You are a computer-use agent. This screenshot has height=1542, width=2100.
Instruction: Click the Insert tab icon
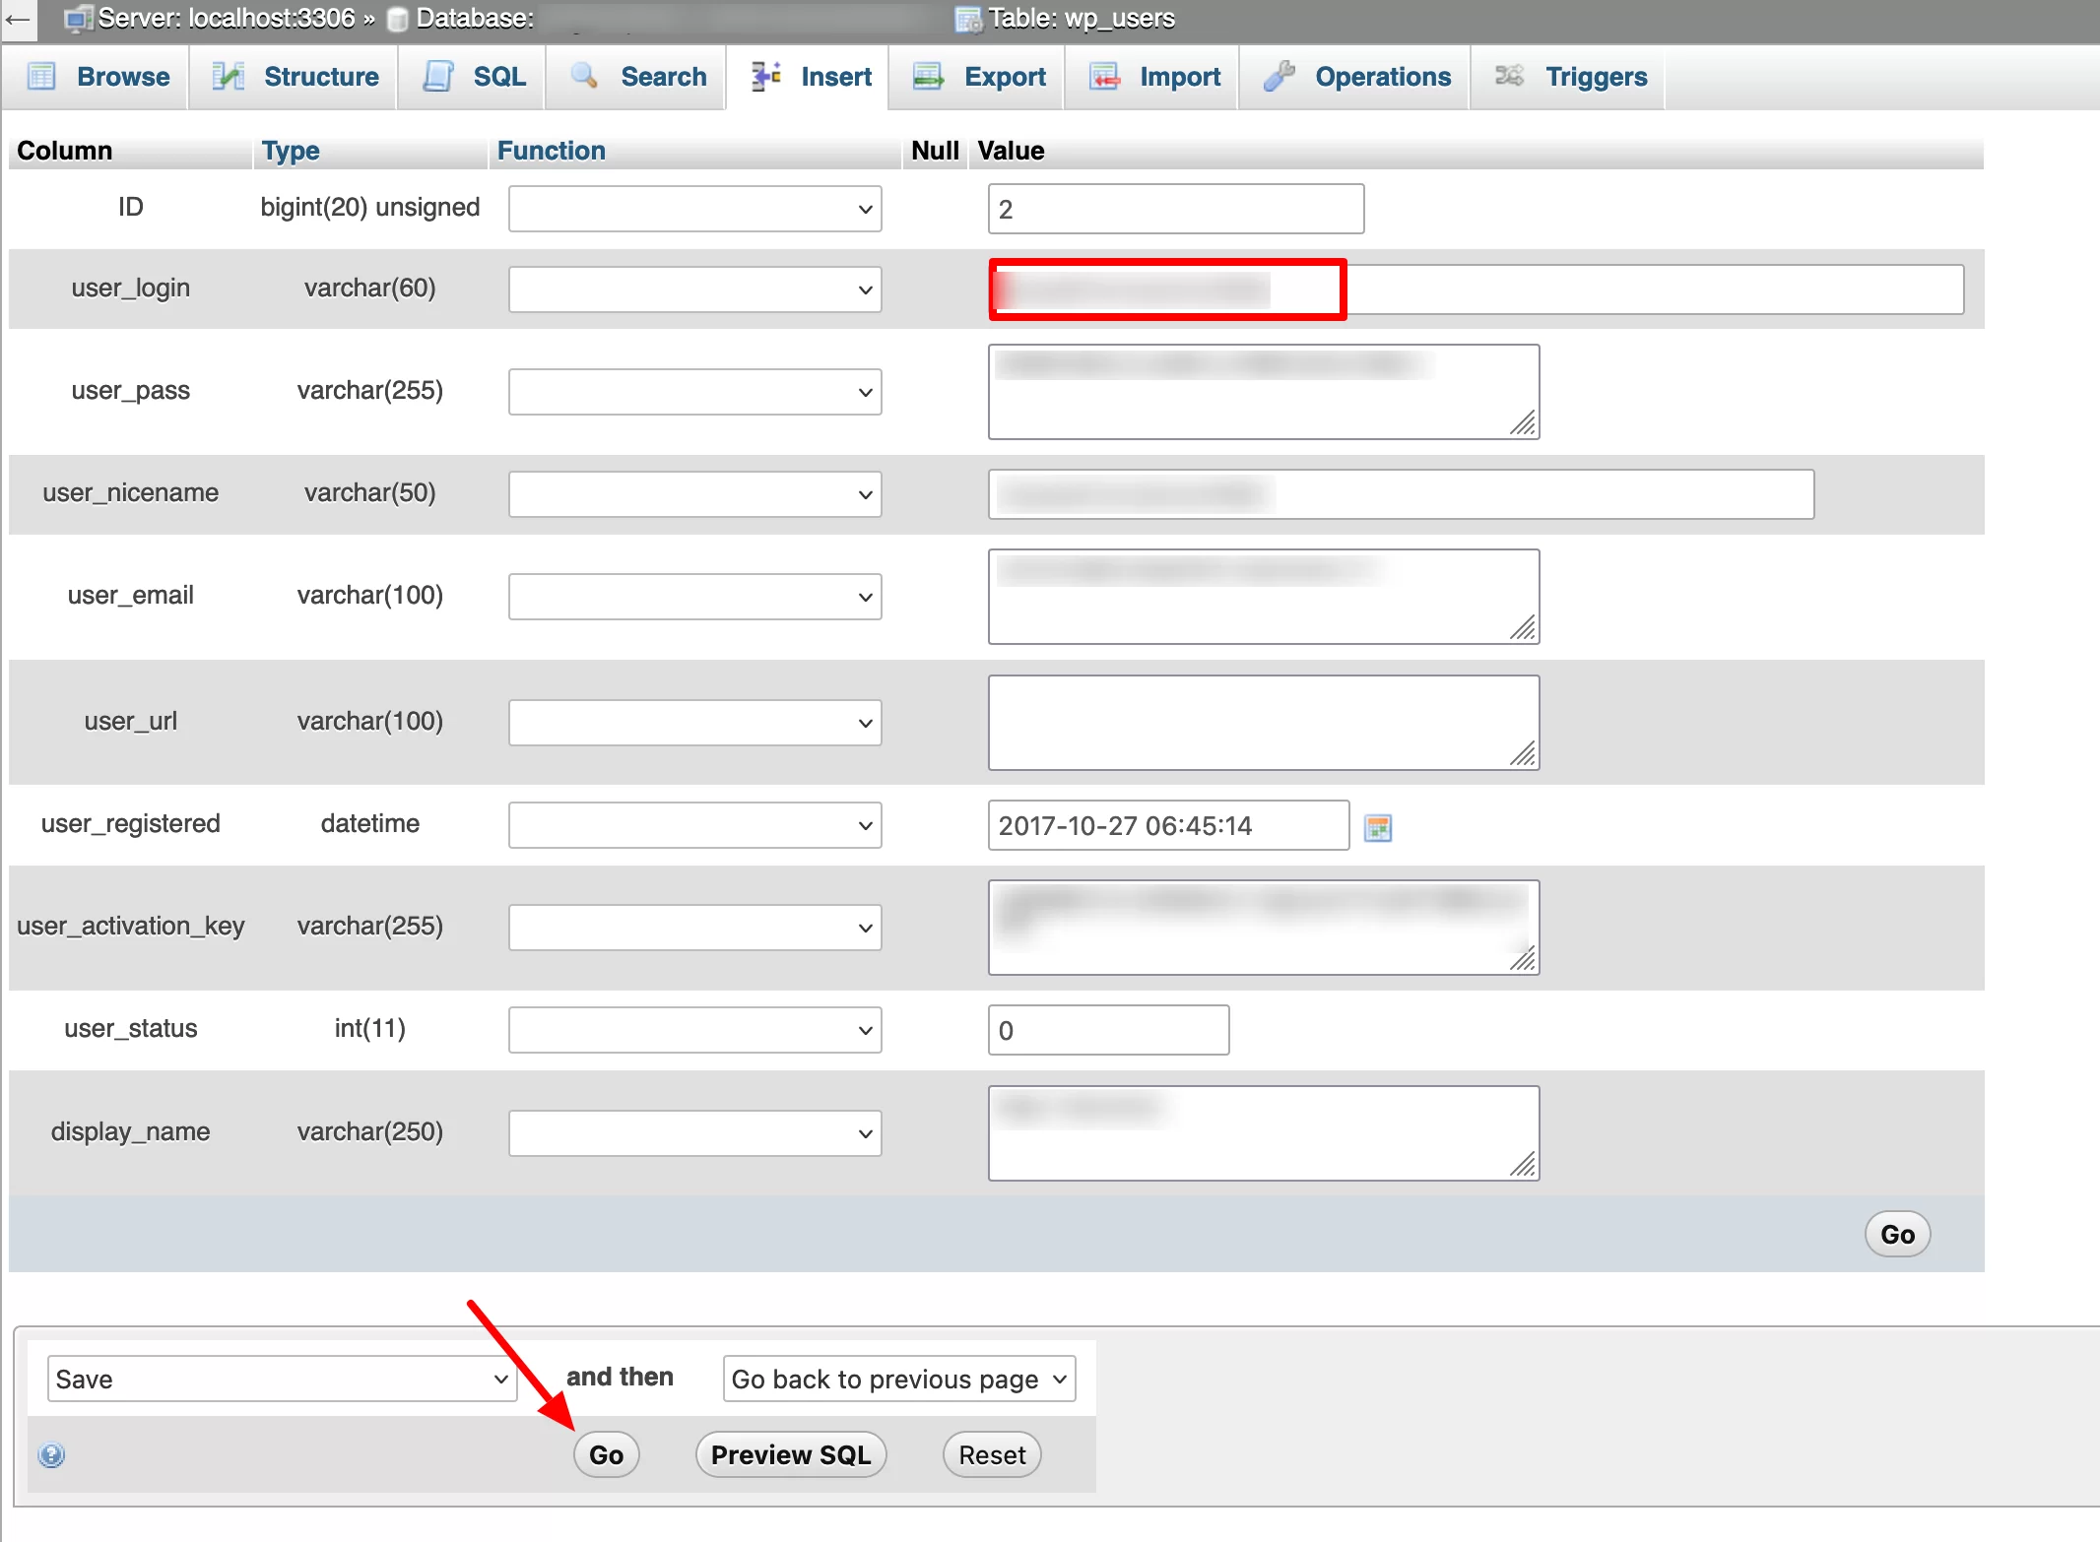click(x=766, y=76)
